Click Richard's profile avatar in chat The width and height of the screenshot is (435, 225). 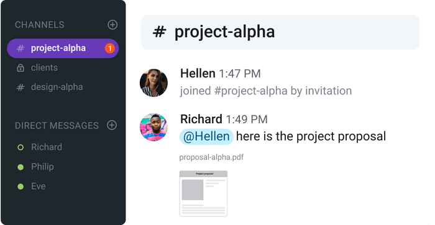tap(153, 127)
